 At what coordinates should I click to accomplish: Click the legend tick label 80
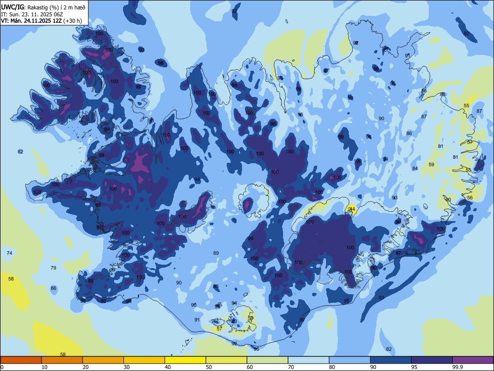coord(332,367)
